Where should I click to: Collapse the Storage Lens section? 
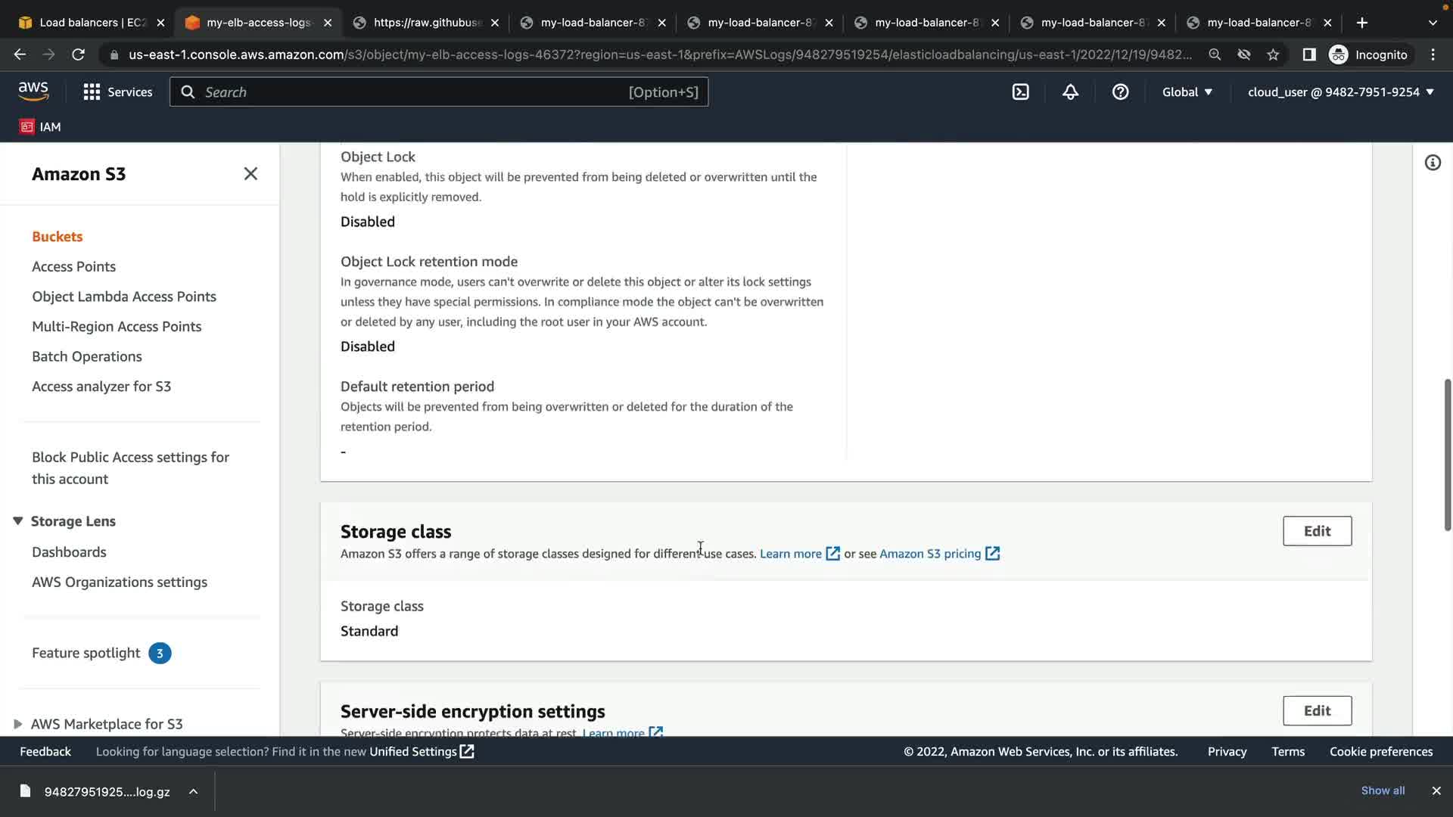(18, 521)
